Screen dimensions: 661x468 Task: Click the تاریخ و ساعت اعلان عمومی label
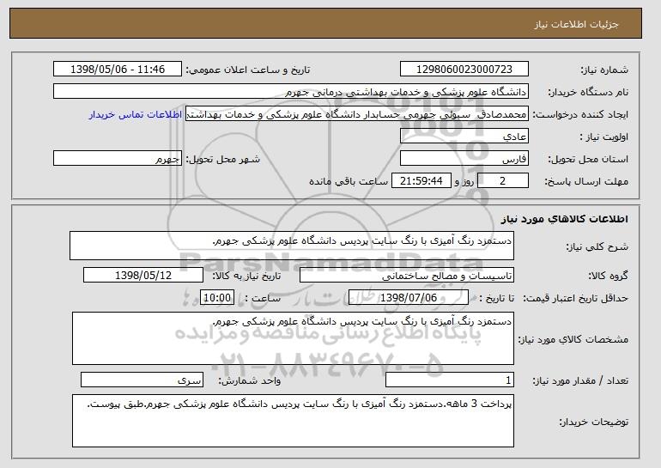(248, 70)
